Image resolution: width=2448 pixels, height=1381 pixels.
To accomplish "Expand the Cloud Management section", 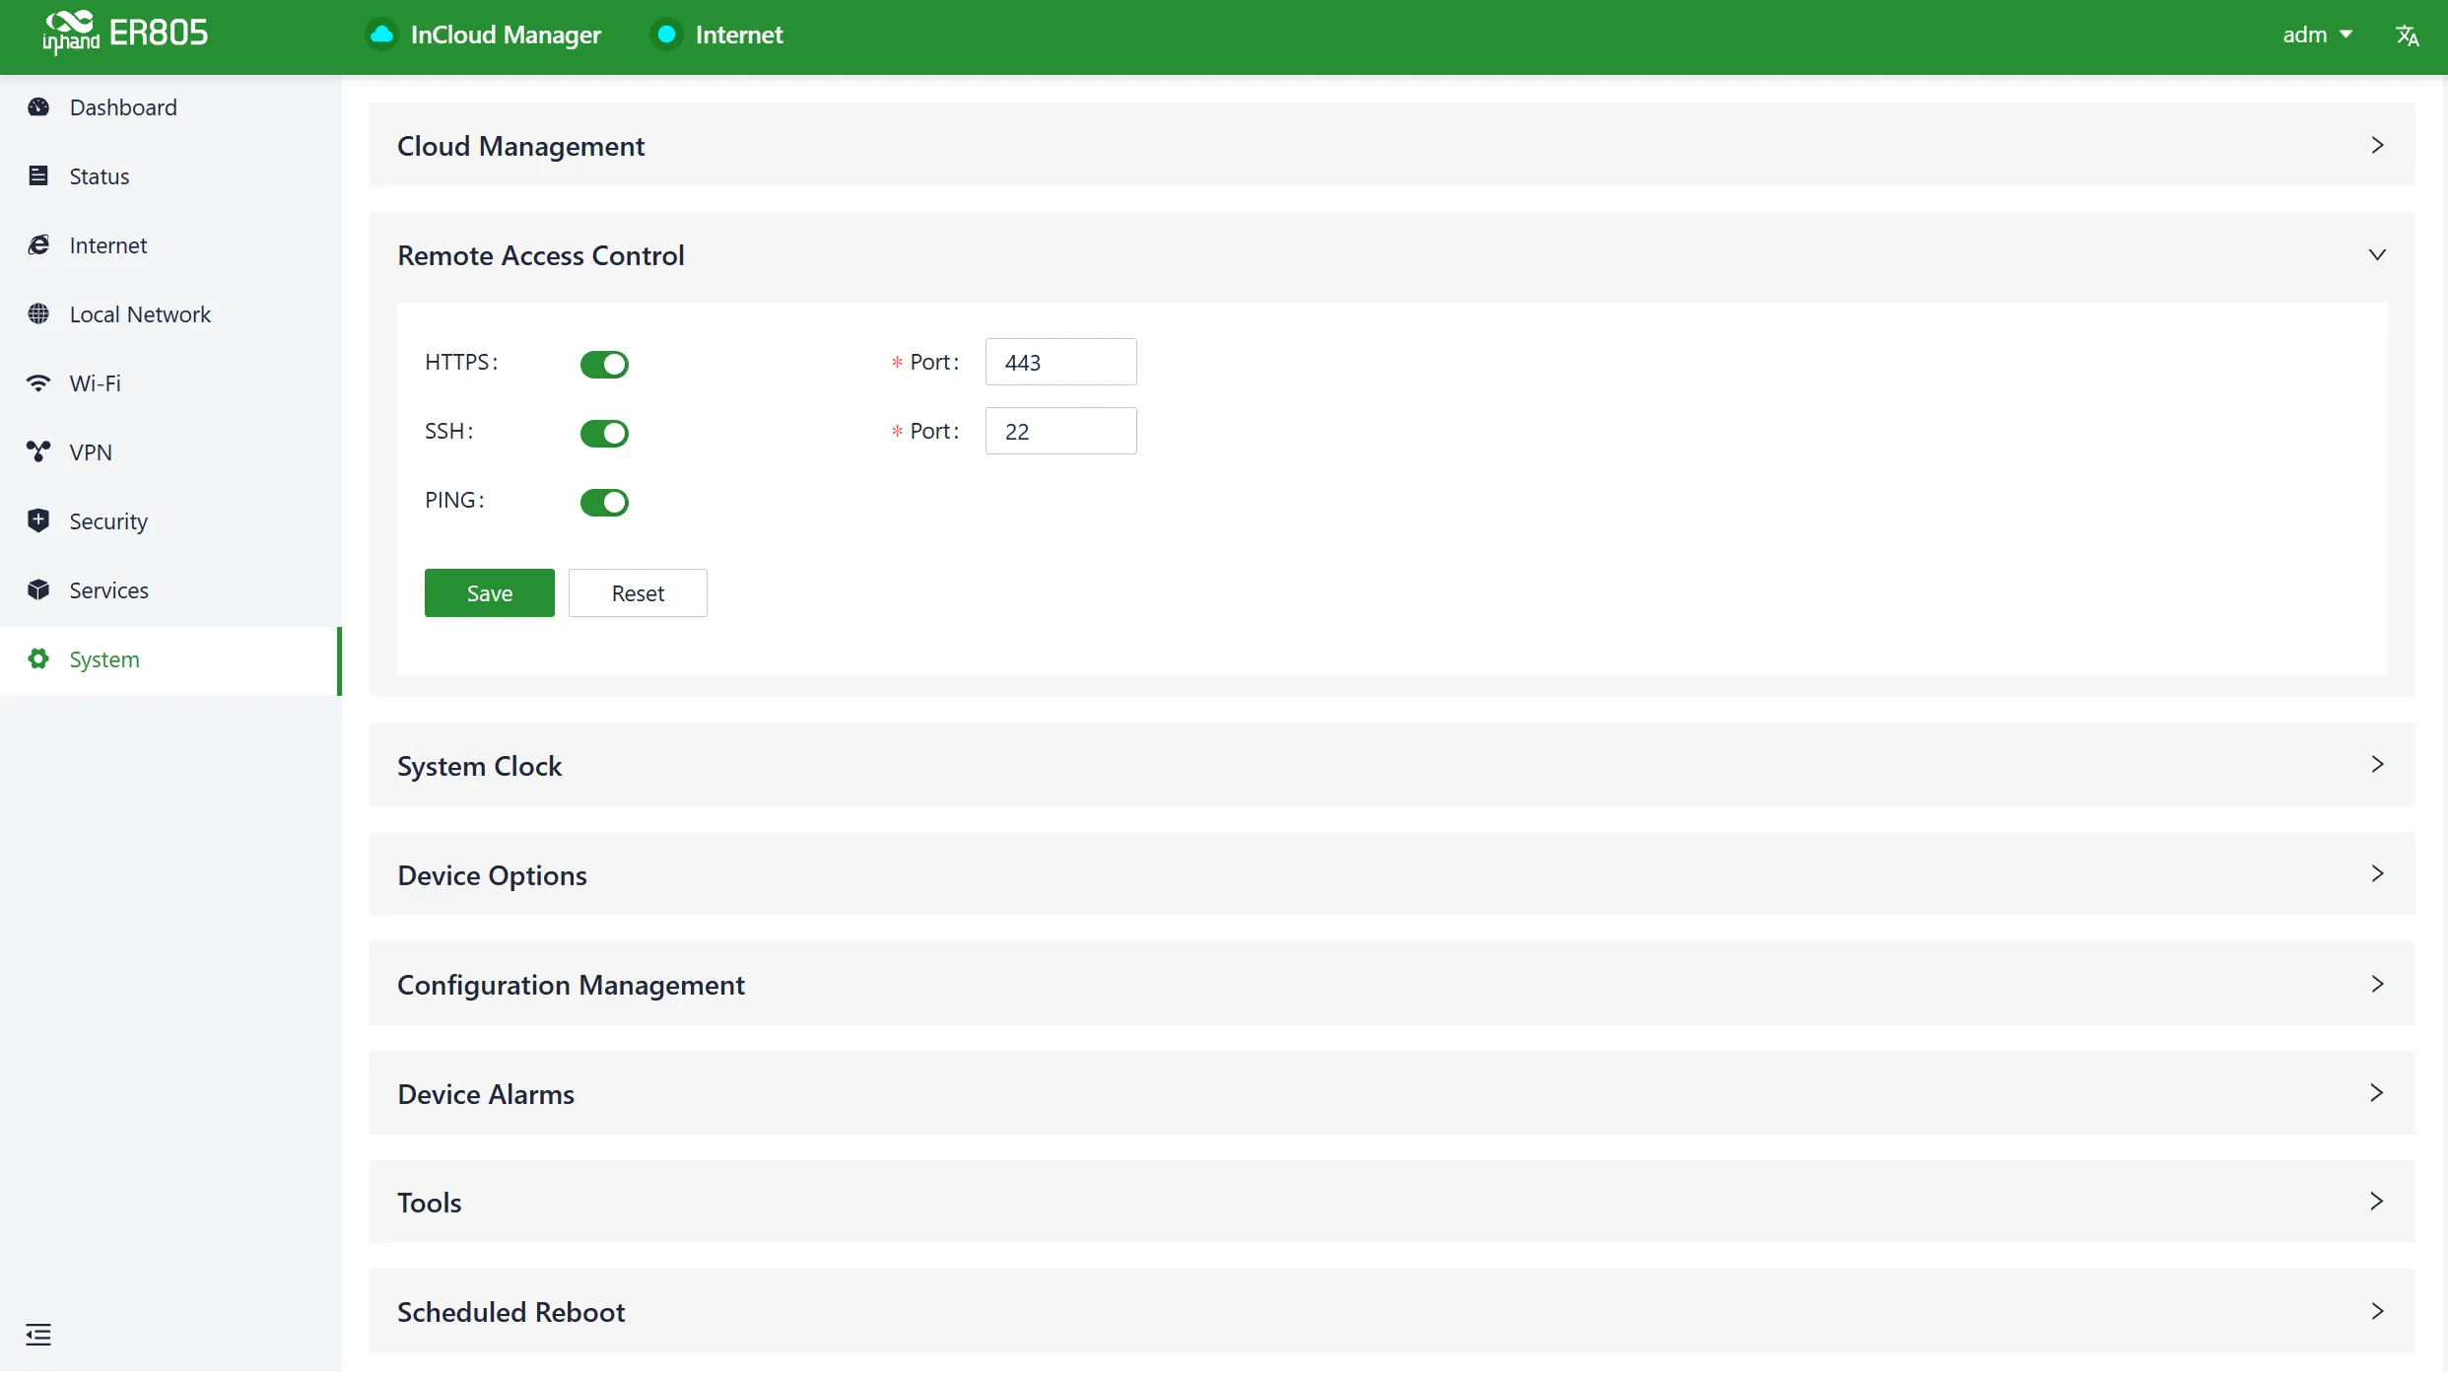I will tap(1392, 146).
